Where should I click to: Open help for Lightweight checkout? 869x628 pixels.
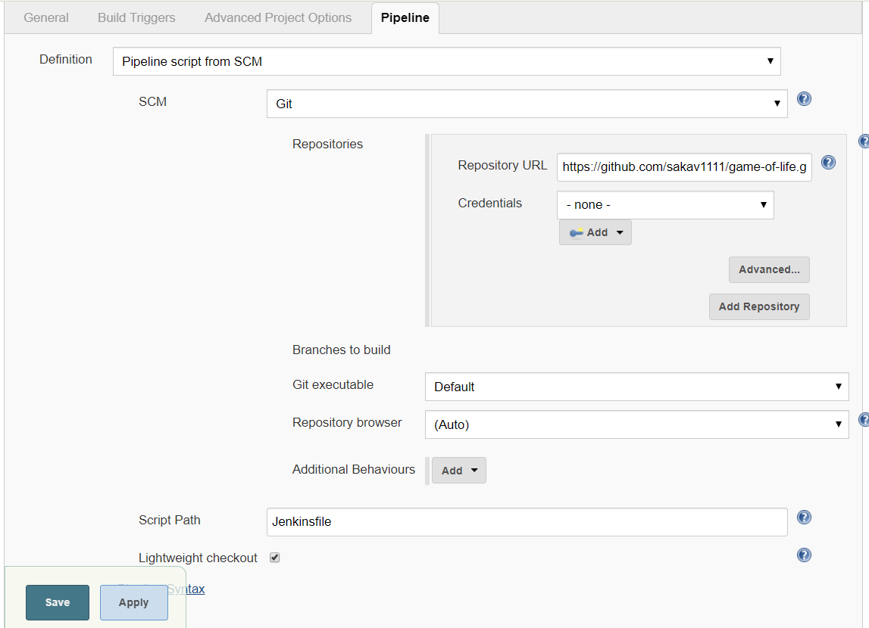pyautogui.click(x=805, y=555)
